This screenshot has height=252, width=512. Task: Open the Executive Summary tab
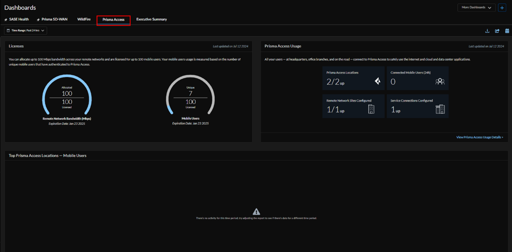[152, 19]
